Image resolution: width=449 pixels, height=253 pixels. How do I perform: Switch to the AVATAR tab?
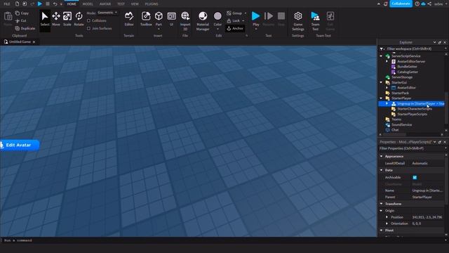click(x=105, y=4)
